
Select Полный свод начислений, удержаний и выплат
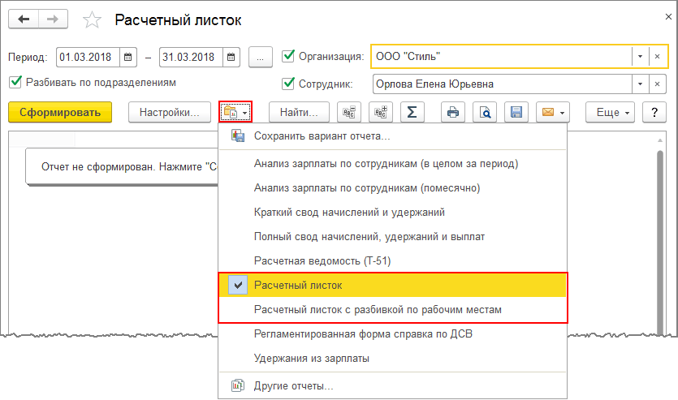pyautogui.click(x=393, y=236)
